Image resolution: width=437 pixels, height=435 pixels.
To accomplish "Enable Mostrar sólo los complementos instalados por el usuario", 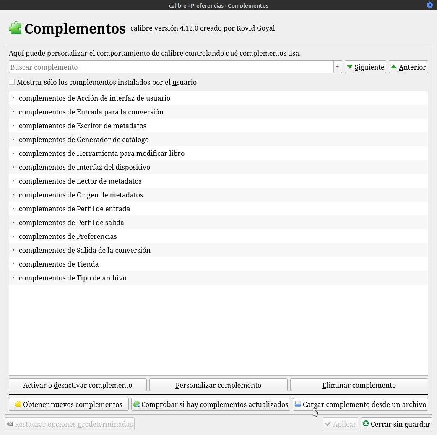I will [12, 82].
